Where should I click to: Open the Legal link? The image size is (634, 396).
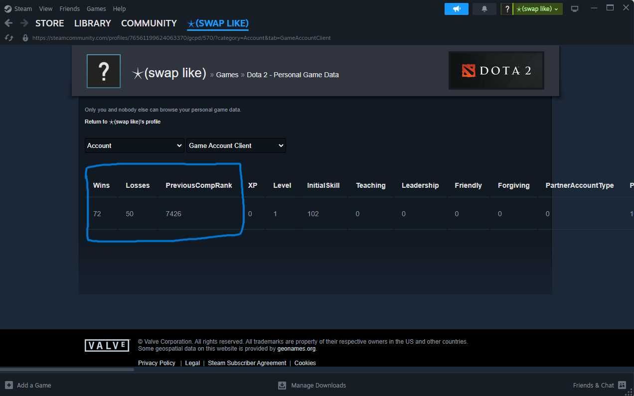tap(192, 363)
